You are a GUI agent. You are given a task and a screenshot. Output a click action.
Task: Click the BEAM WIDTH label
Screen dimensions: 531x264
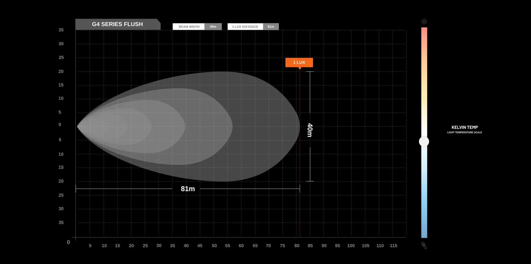pos(189,27)
